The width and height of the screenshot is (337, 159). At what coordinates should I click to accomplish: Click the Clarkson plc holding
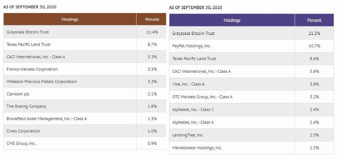pos(18,94)
